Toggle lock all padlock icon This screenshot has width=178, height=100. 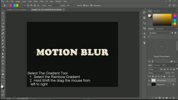click(164, 76)
